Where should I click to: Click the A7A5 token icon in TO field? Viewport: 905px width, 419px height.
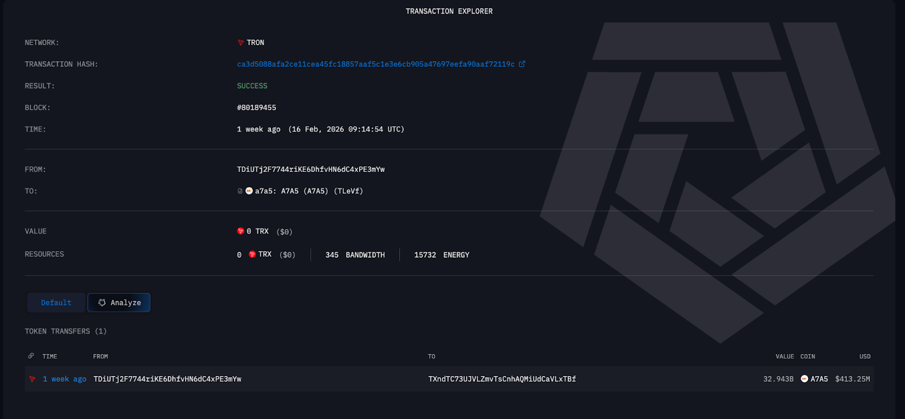coord(249,191)
